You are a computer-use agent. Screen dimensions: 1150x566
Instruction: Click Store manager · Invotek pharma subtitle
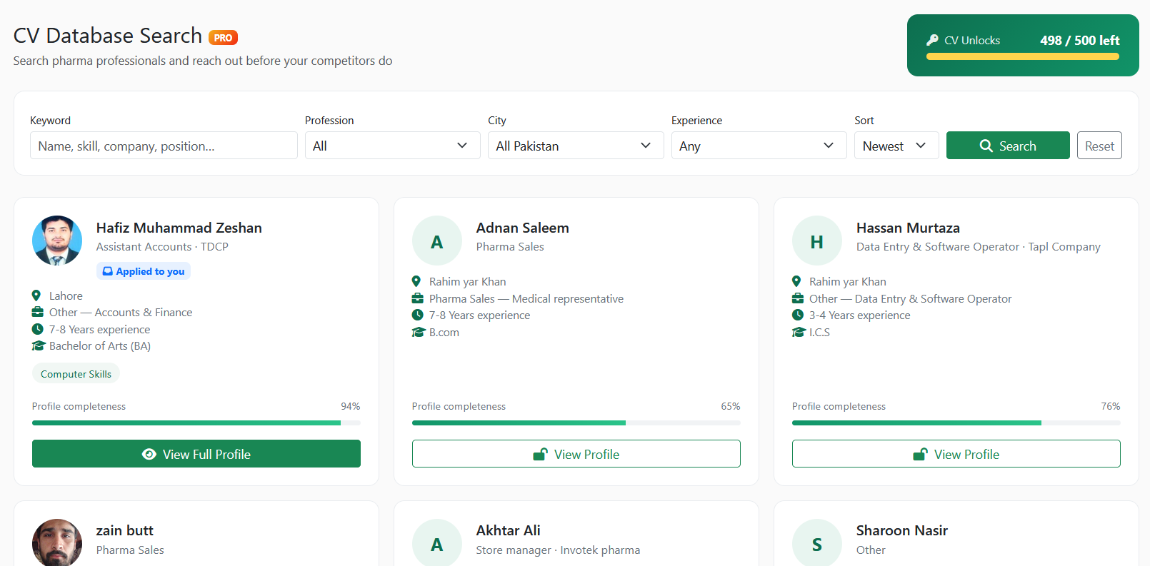click(x=558, y=550)
